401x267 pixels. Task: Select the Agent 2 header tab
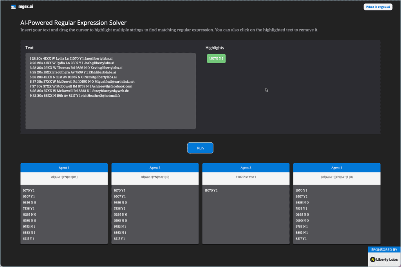click(x=155, y=167)
